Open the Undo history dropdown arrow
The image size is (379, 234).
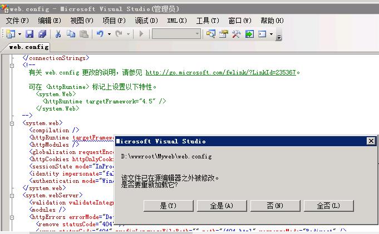109,34
